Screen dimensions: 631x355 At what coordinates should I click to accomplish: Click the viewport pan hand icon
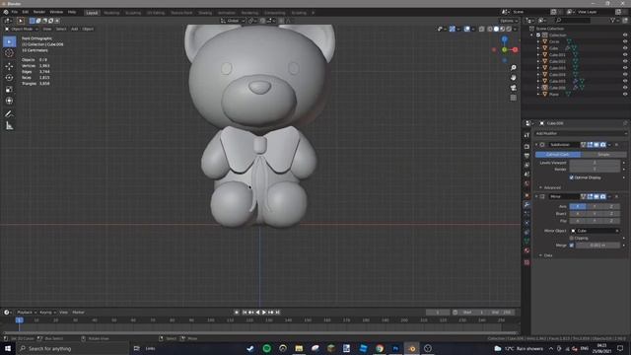[x=513, y=78]
